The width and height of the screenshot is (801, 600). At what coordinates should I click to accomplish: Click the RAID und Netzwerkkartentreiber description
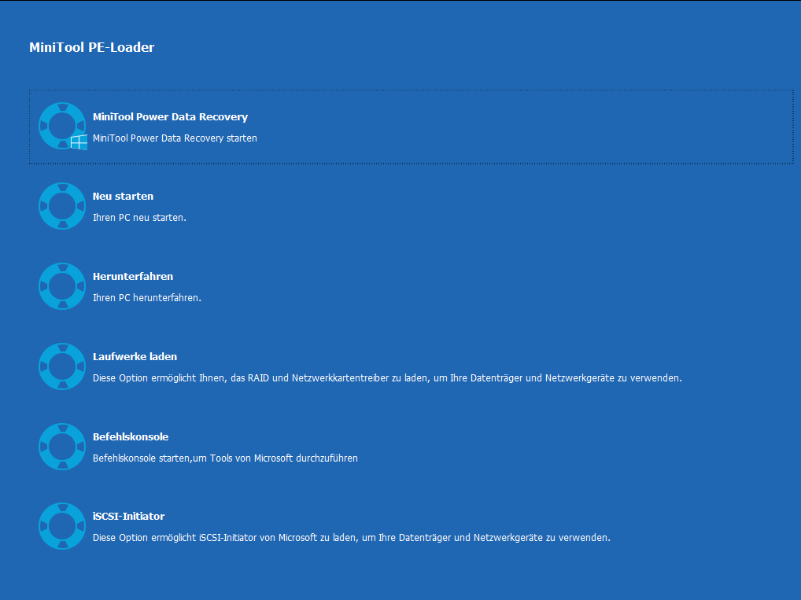pyautogui.click(x=387, y=378)
